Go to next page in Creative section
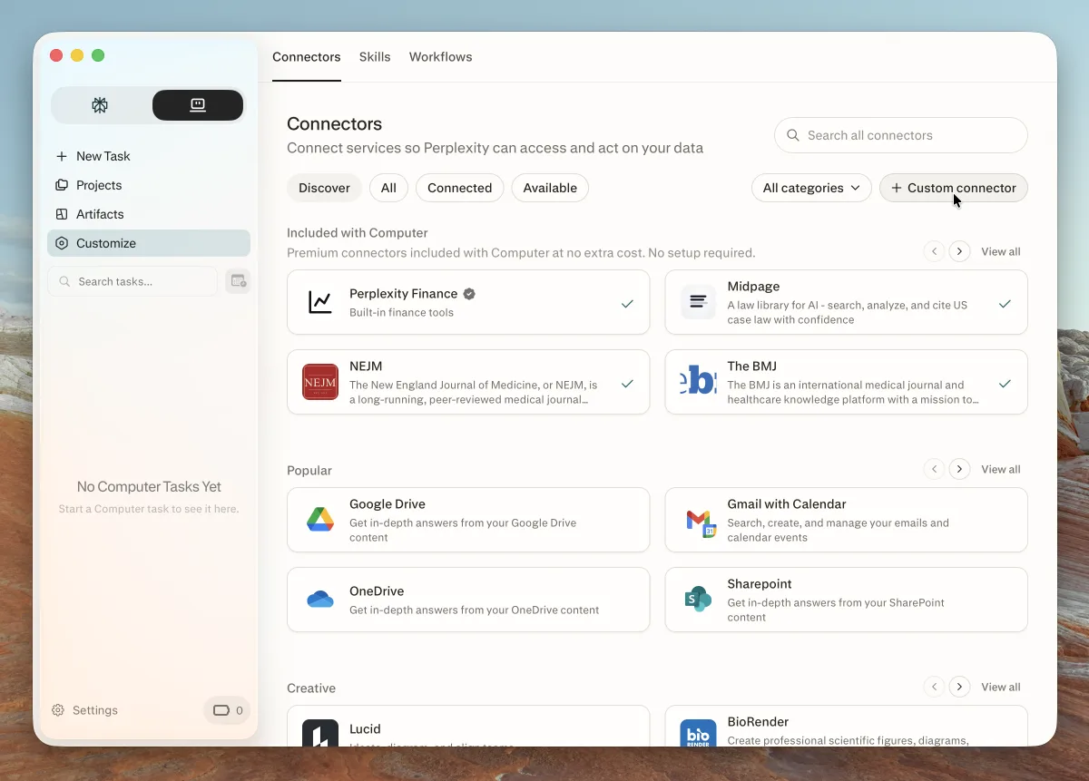1089x781 pixels. (959, 687)
